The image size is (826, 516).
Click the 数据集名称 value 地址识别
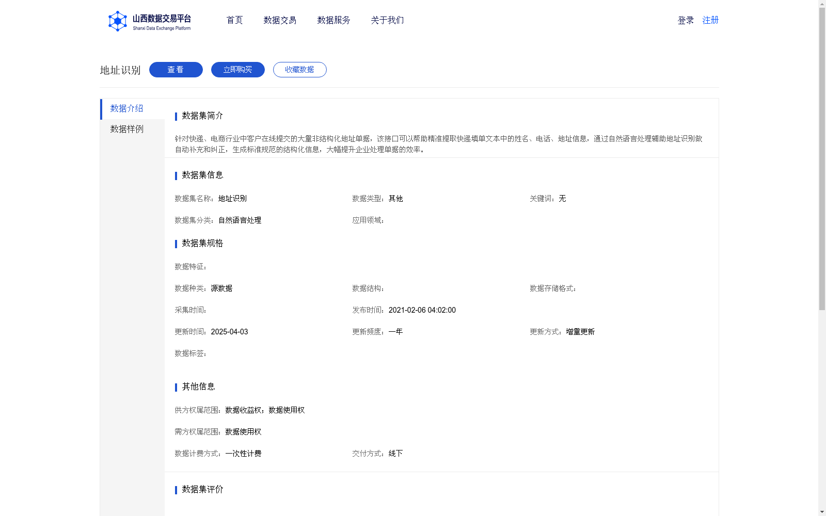pos(232,199)
